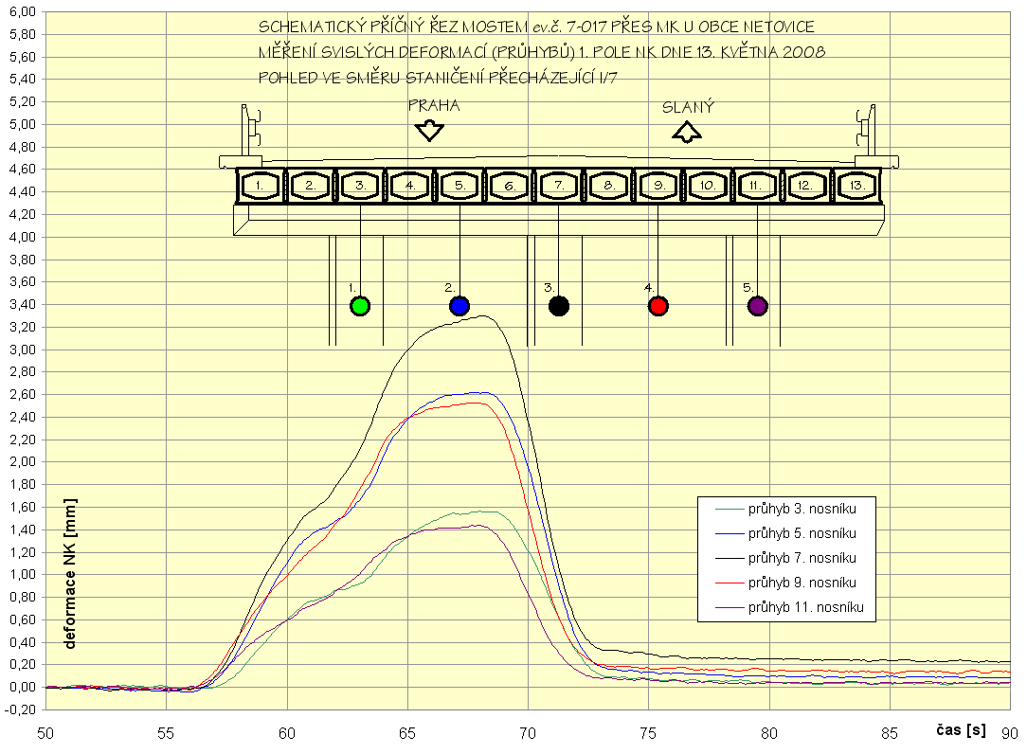Click legend entry průhyb 5. nosníku

pos(802,534)
